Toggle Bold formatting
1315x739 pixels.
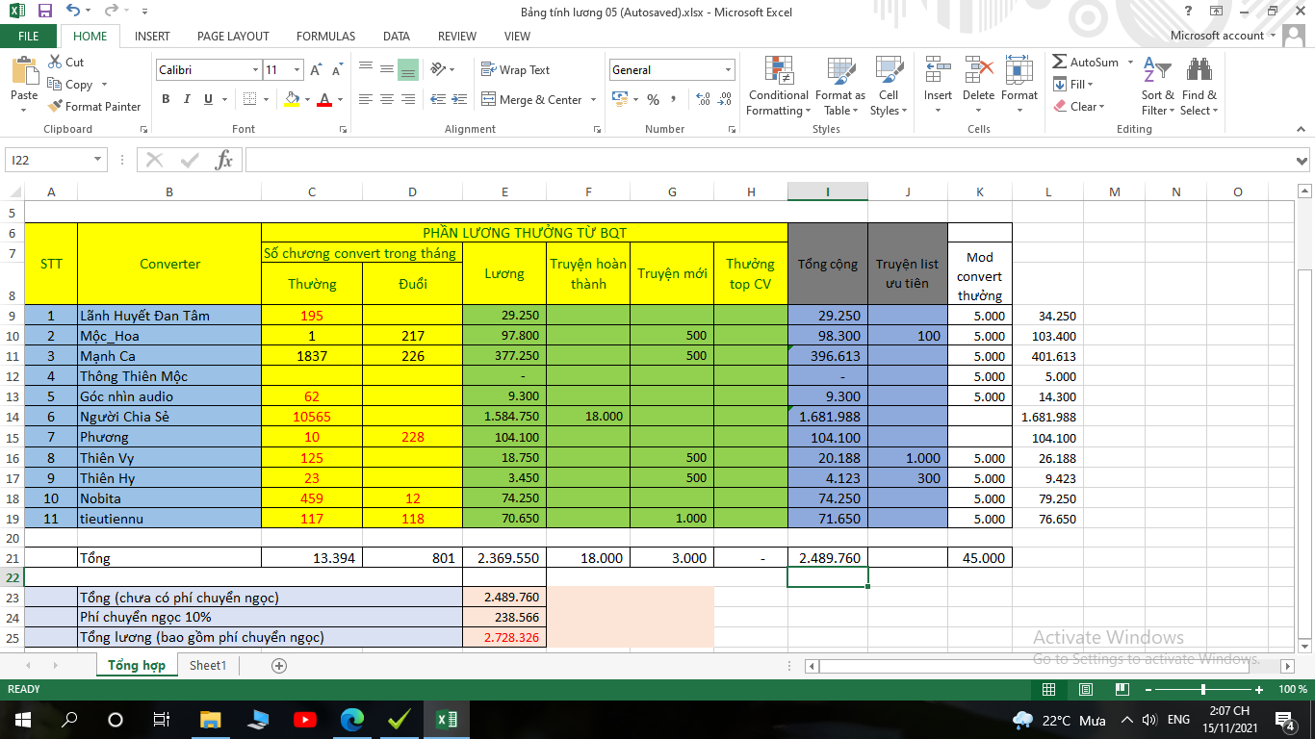tap(166, 99)
